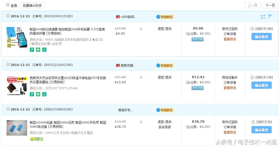Click 手机订单 badge on ¥12.42 order

(x=198, y=88)
